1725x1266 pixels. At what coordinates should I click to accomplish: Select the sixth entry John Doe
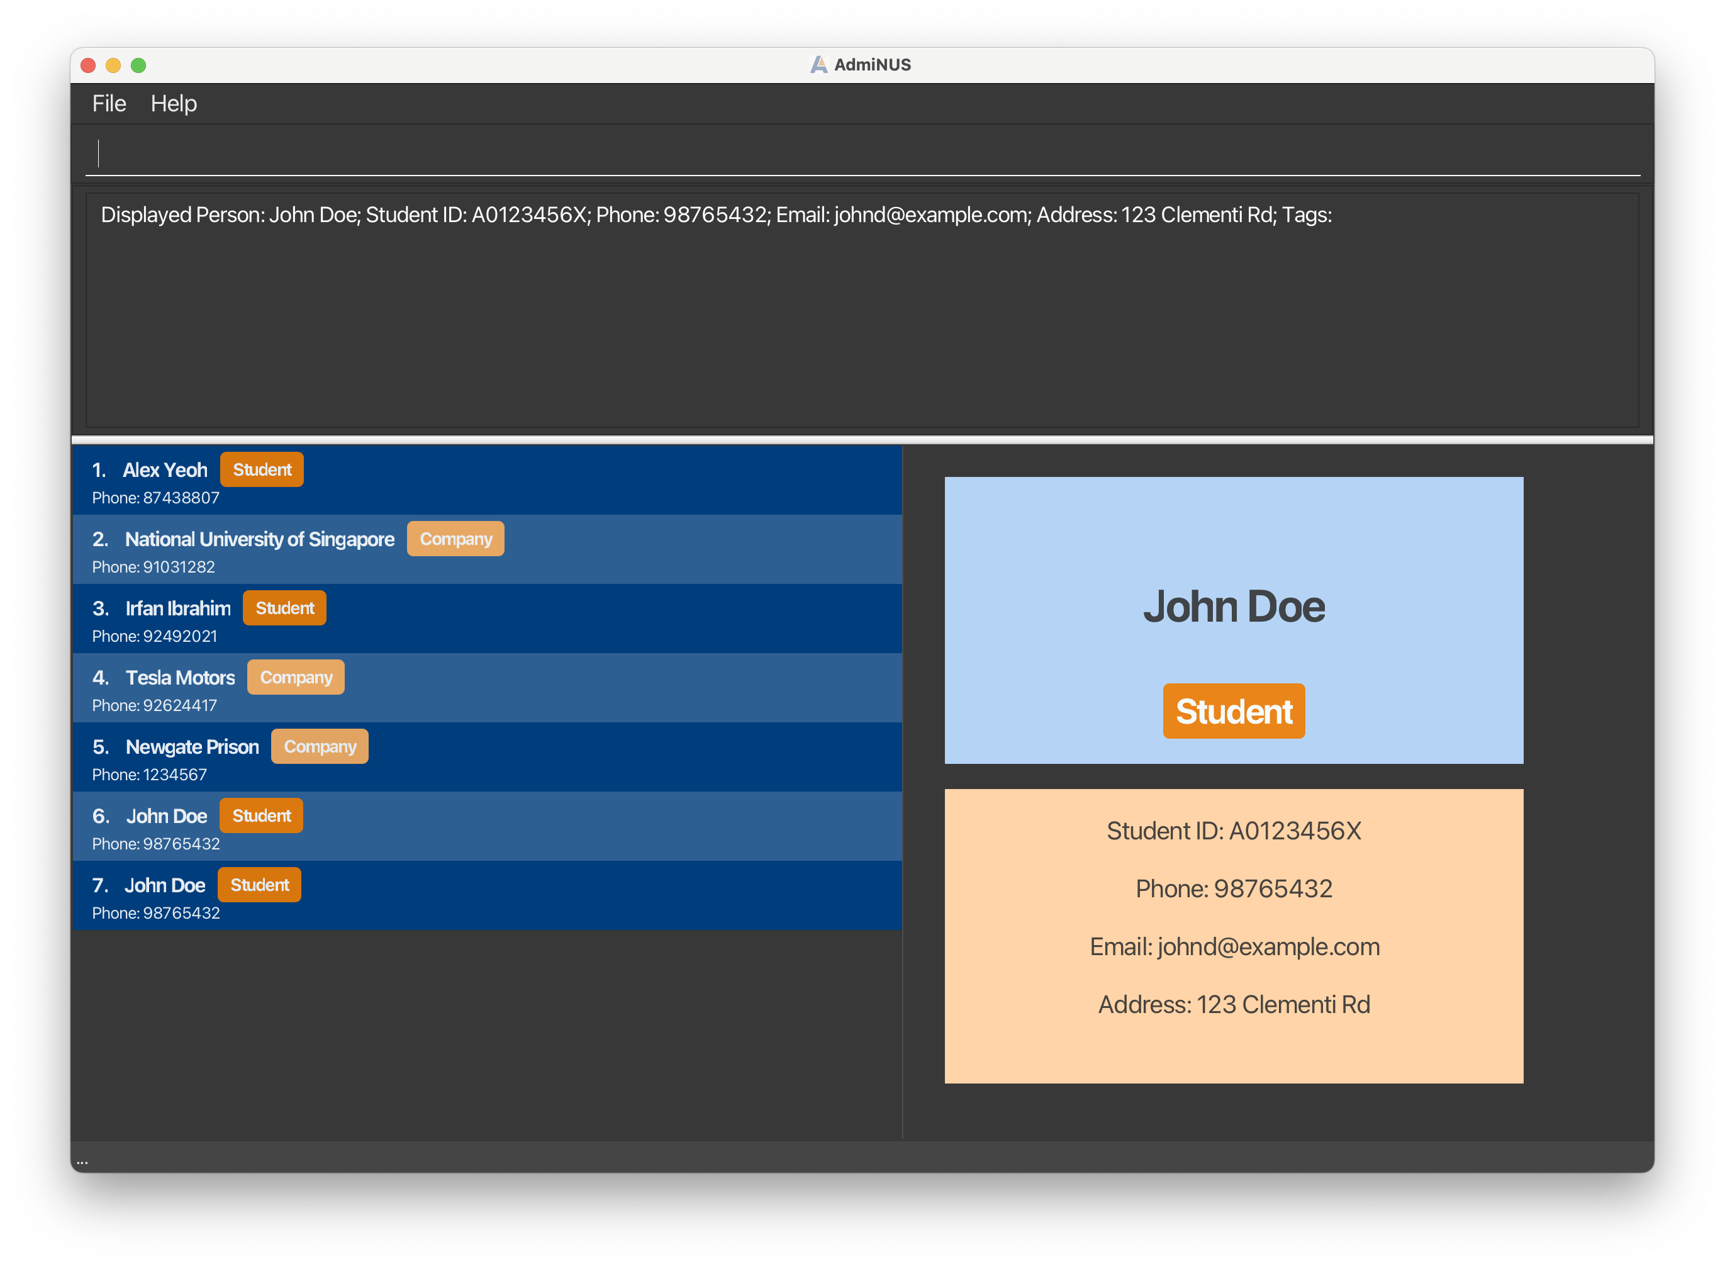[x=166, y=817]
